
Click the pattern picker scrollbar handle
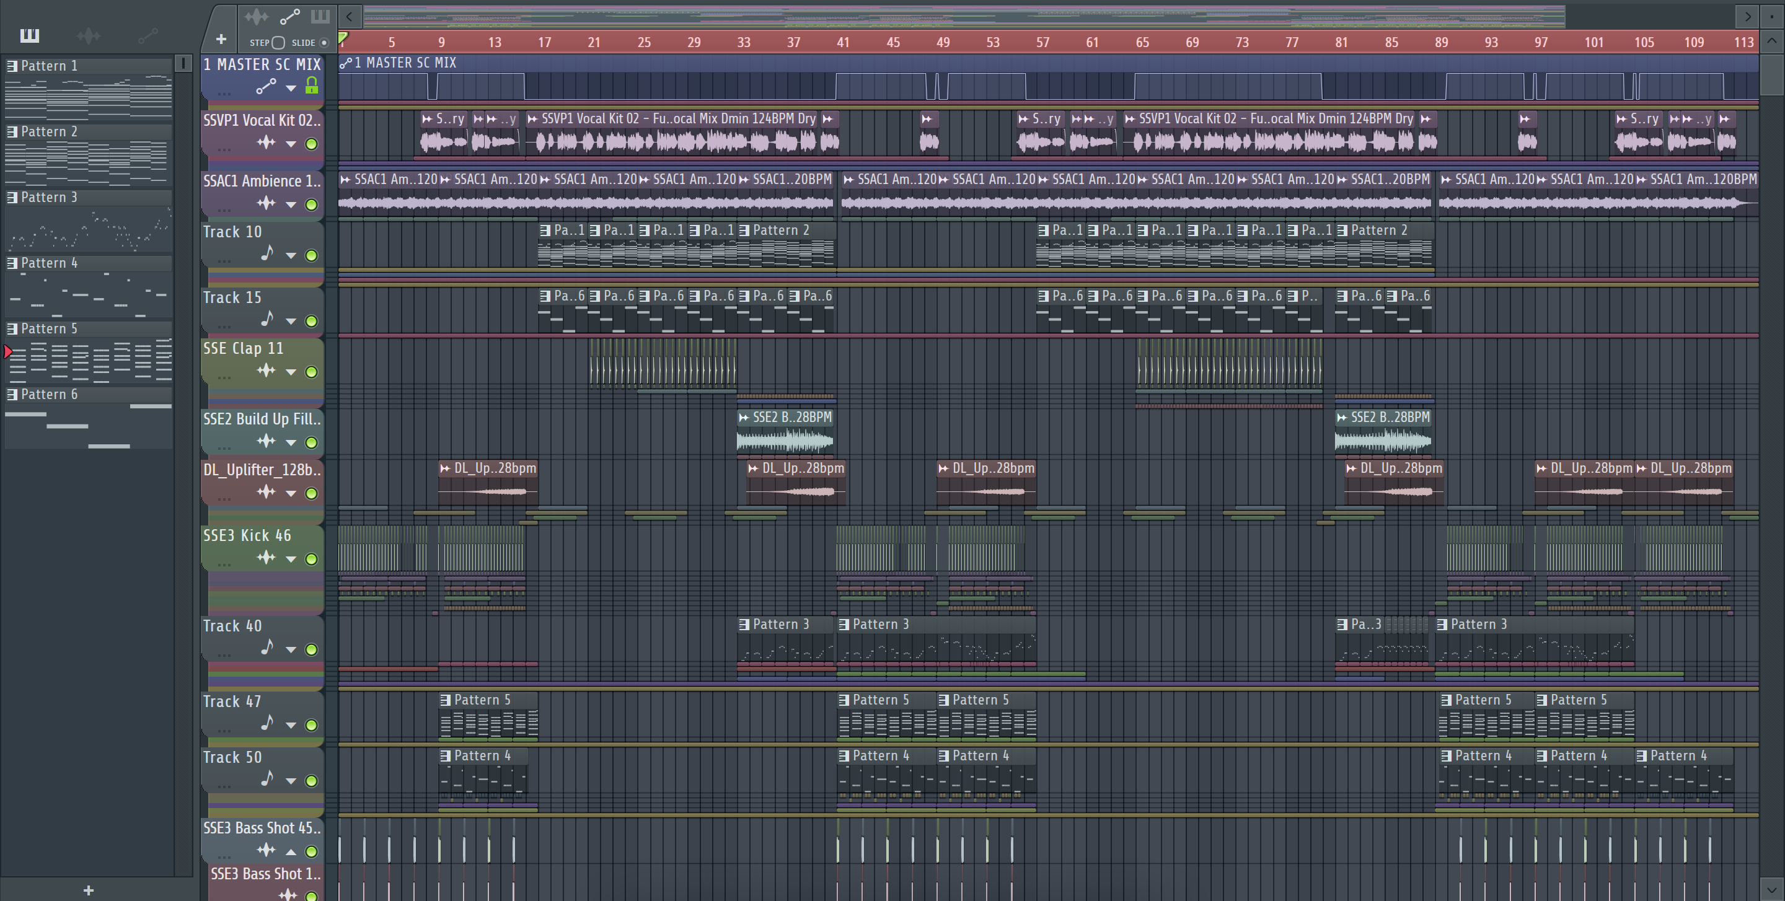[183, 63]
